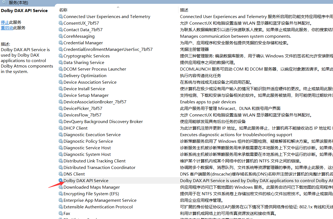Restart the service via the 重启动 link
Screen dimensions: 333x219
(x=7, y=28)
